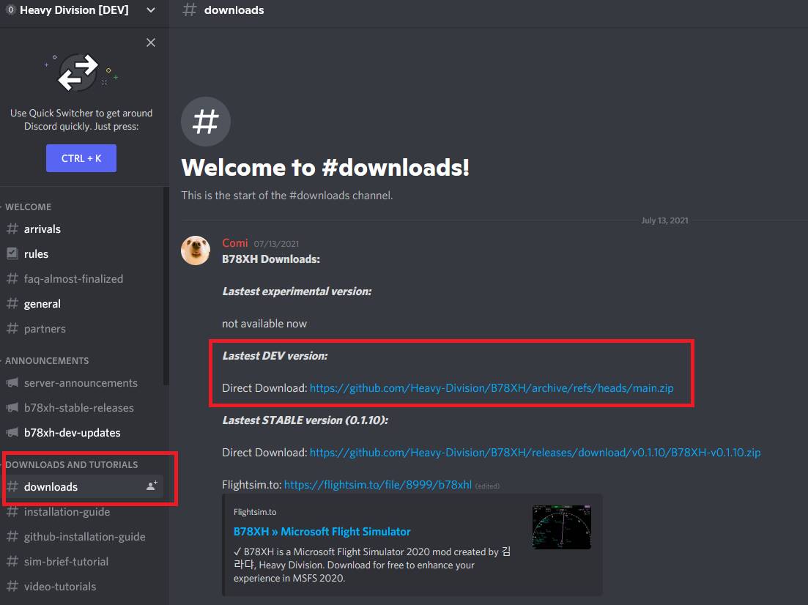The image size is (808, 605).
Task: Expand the Heavy Division server dropdown menu
Action: 151,10
